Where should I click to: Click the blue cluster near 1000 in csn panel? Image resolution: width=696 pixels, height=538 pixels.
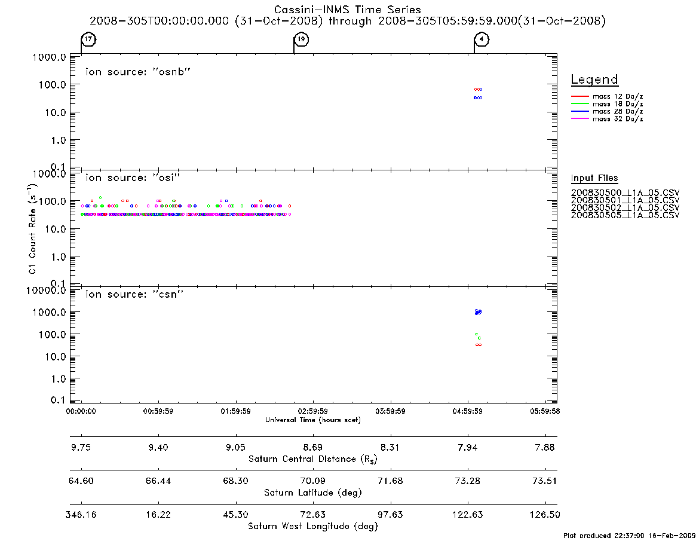click(478, 312)
